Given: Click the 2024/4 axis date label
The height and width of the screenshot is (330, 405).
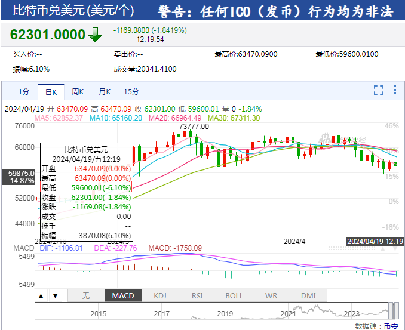Looking at the screenshot, I should 294,242.
